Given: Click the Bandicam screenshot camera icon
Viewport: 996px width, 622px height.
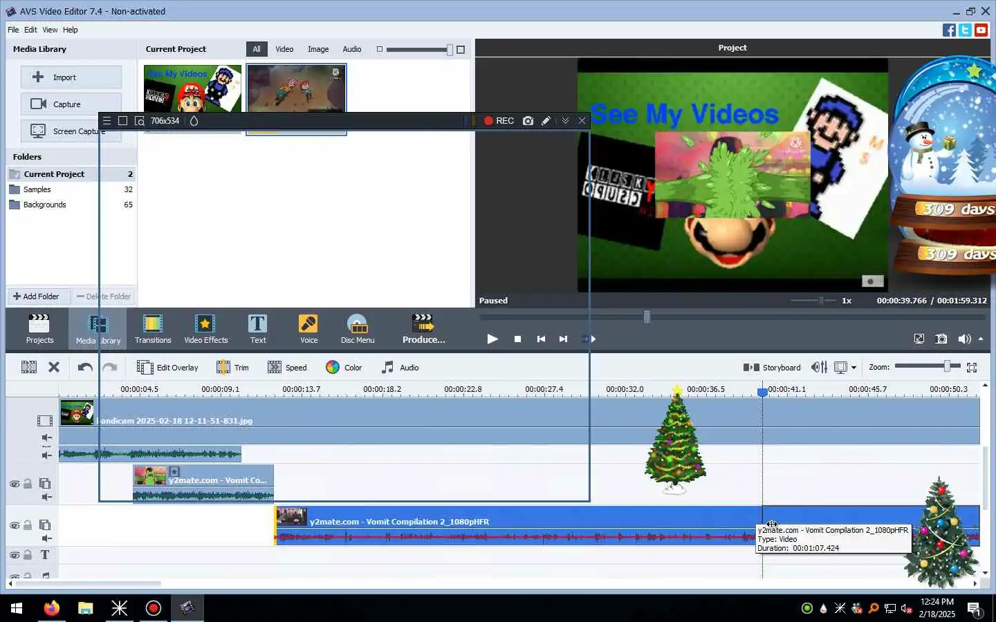Looking at the screenshot, I should point(528,121).
